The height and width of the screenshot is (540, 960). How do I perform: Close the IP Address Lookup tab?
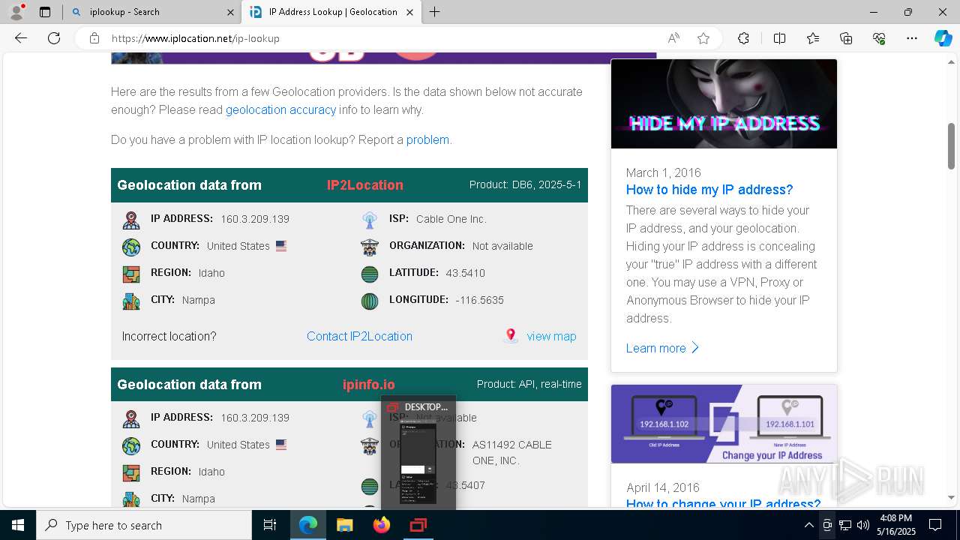[409, 12]
